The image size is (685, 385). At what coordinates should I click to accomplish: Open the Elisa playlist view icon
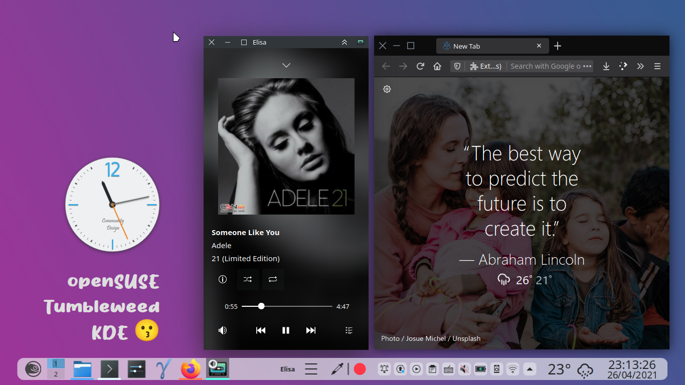coord(349,330)
